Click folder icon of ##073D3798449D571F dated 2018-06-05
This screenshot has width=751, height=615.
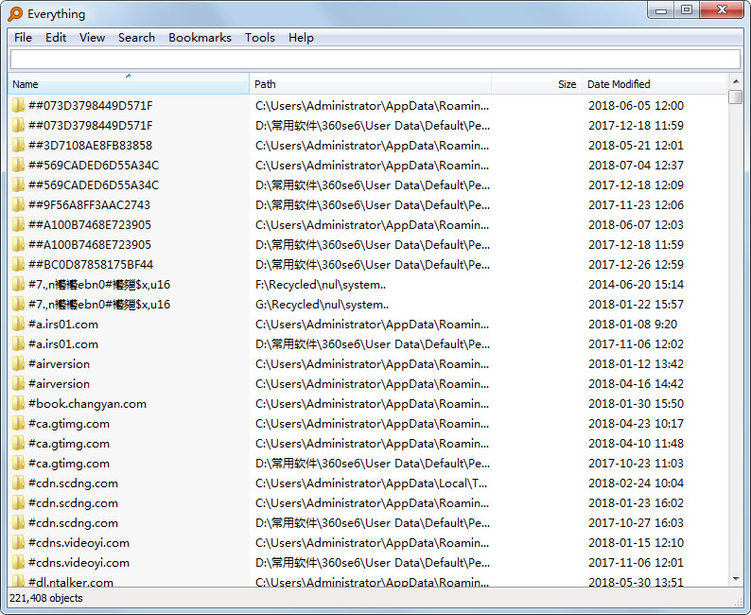18,105
